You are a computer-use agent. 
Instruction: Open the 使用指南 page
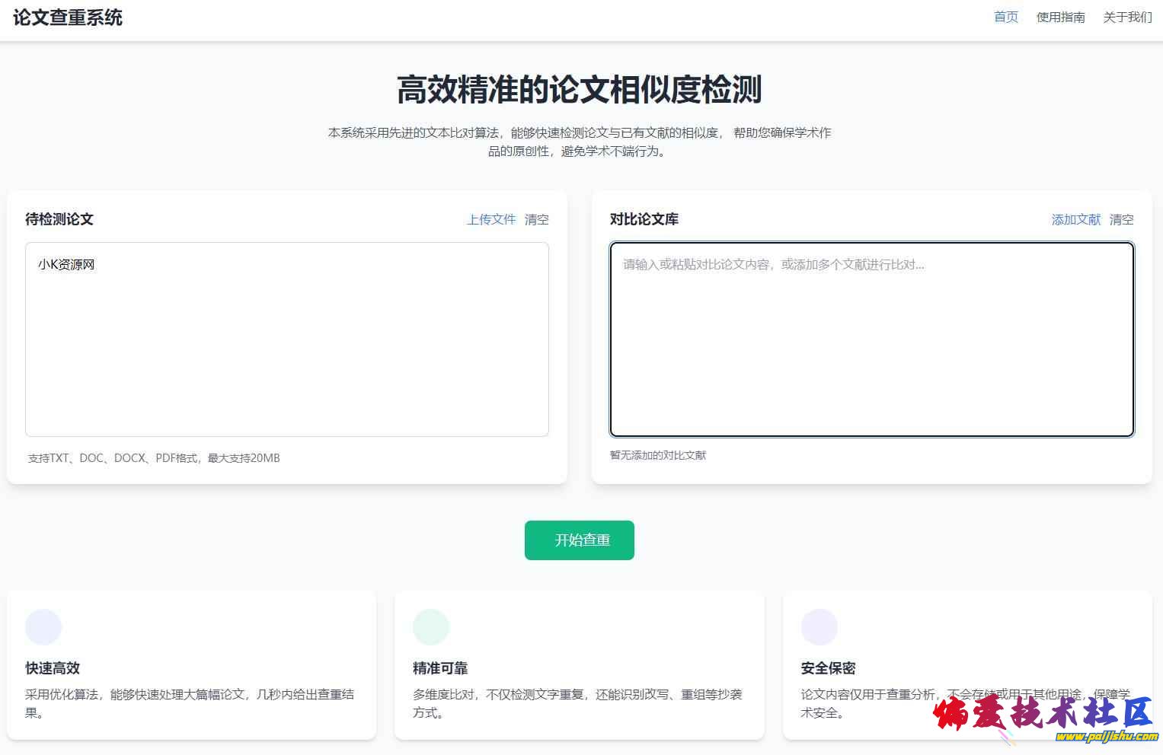click(x=1060, y=18)
